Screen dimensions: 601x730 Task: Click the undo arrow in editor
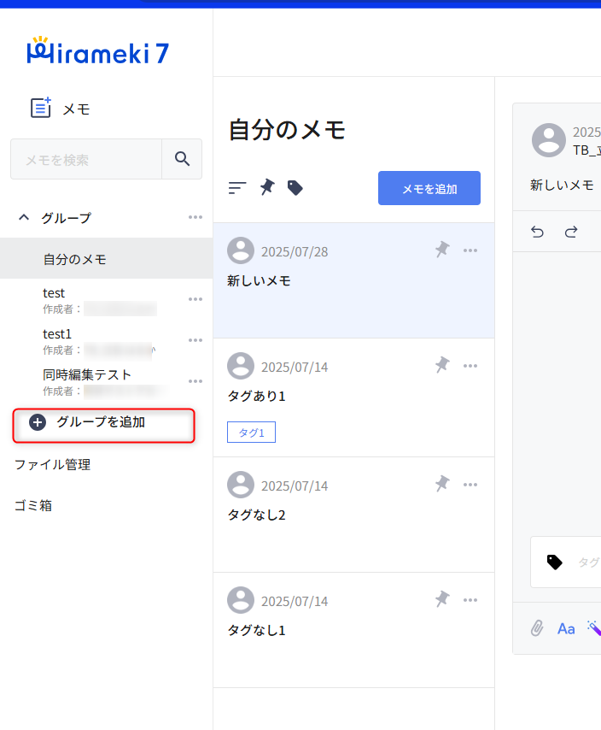[x=537, y=232]
